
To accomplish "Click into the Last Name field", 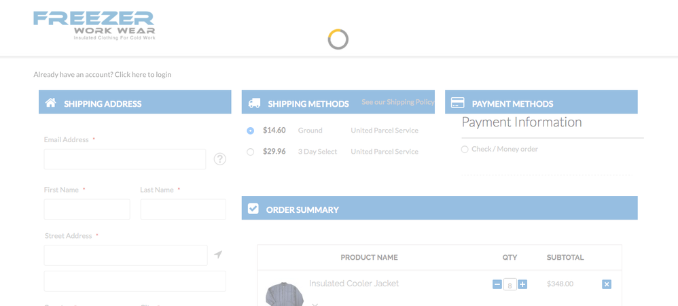I will [x=183, y=209].
